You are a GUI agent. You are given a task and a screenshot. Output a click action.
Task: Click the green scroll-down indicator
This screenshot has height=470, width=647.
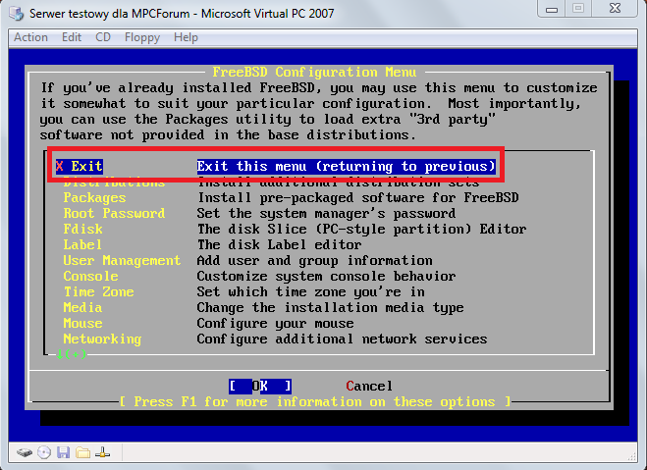tap(72, 354)
